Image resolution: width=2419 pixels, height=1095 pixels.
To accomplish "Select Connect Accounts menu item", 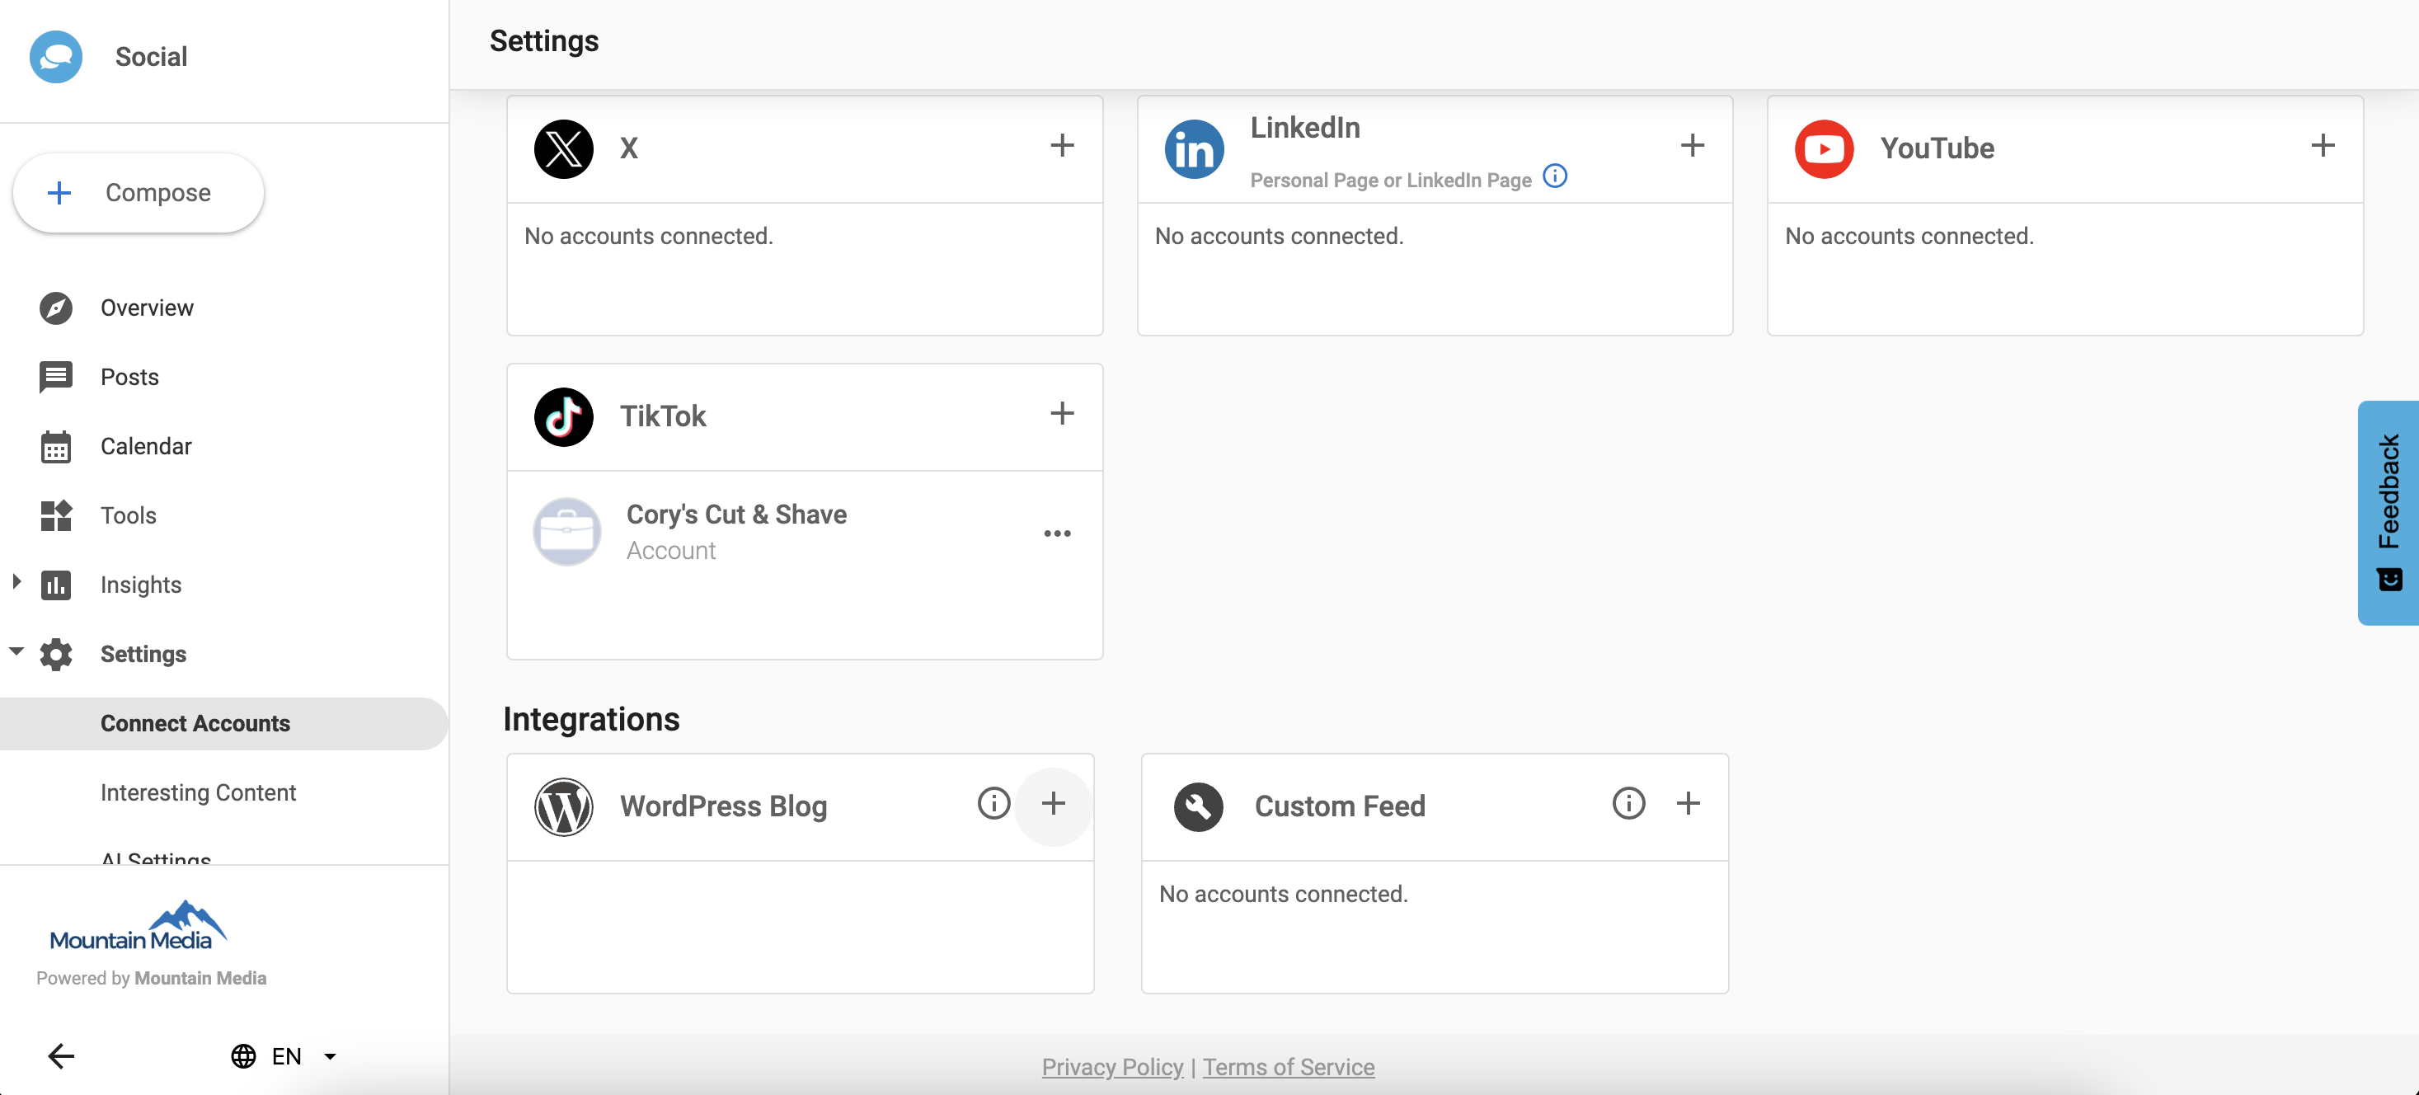I will pyautogui.click(x=223, y=724).
